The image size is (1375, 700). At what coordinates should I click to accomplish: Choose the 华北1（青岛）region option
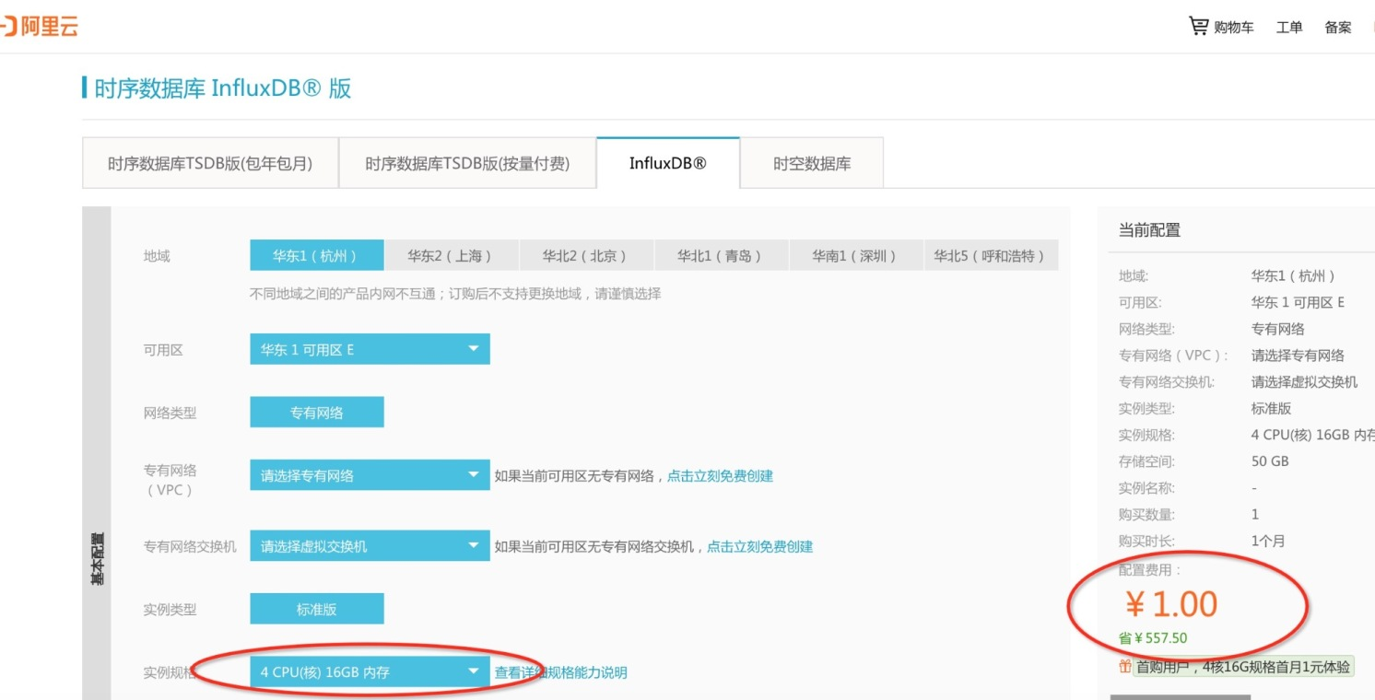(x=721, y=255)
